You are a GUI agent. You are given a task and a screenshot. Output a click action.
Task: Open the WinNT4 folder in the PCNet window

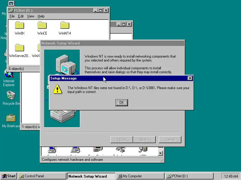pos(65,28)
